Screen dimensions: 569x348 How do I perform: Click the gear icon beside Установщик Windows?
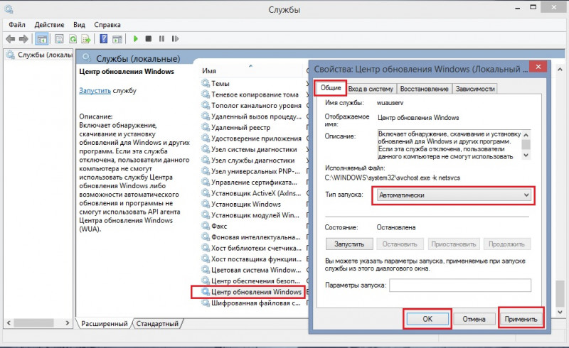[x=206, y=204]
